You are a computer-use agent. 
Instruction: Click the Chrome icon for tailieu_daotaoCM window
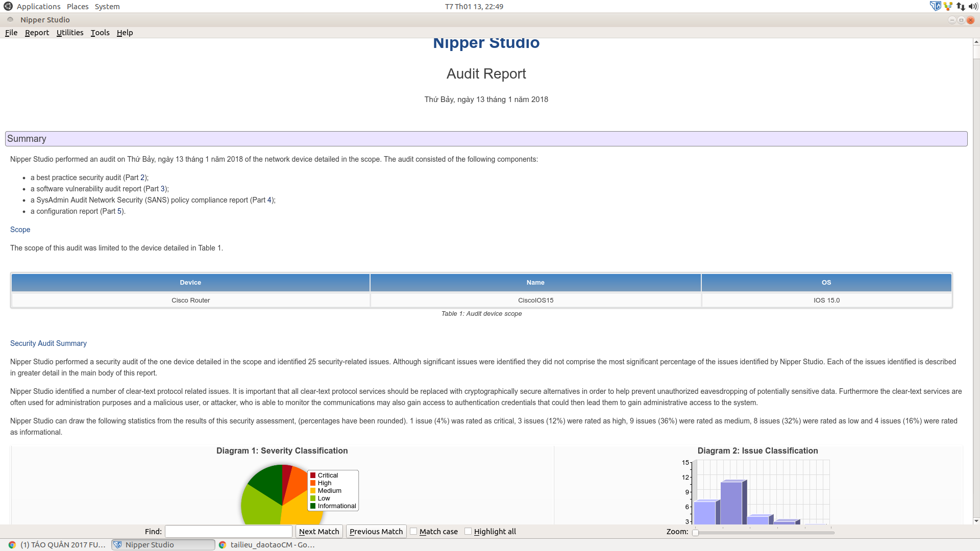click(224, 544)
